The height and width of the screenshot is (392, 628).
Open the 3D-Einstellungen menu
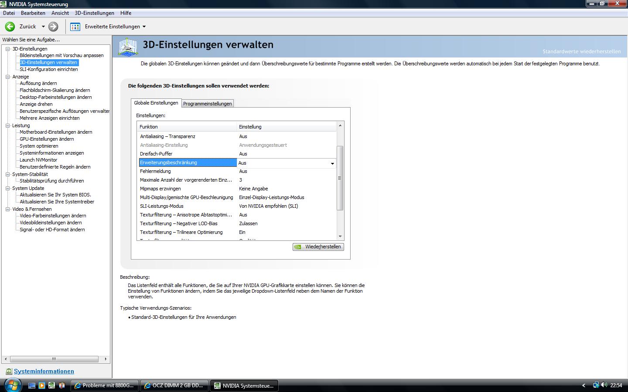tap(94, 13)
